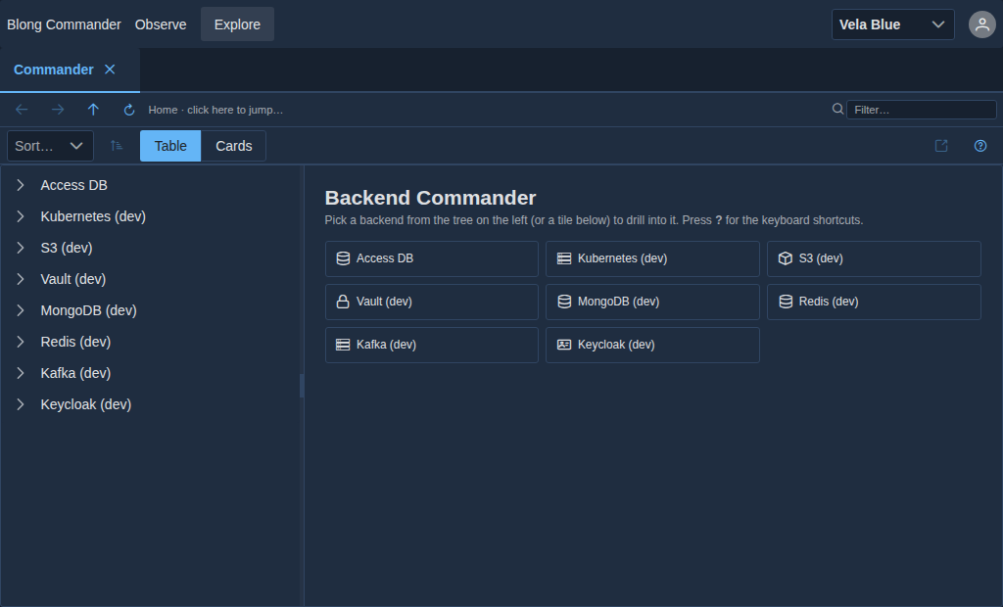The image size is (1003, 607).
Task: Click the Filter input field
Action: coord(921,110)
